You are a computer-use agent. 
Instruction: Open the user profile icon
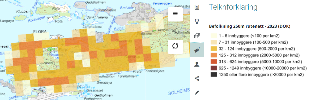pos(197,64)
